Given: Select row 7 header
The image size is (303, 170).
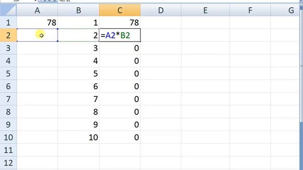Looking at the screenshot, I should pyautogui.click(x=8, y=99).
